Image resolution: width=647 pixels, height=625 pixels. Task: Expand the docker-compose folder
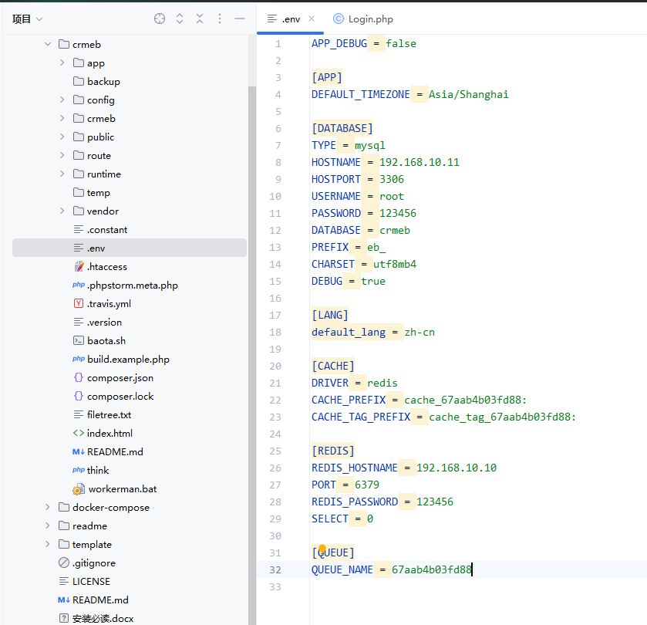tap(48, 507)
